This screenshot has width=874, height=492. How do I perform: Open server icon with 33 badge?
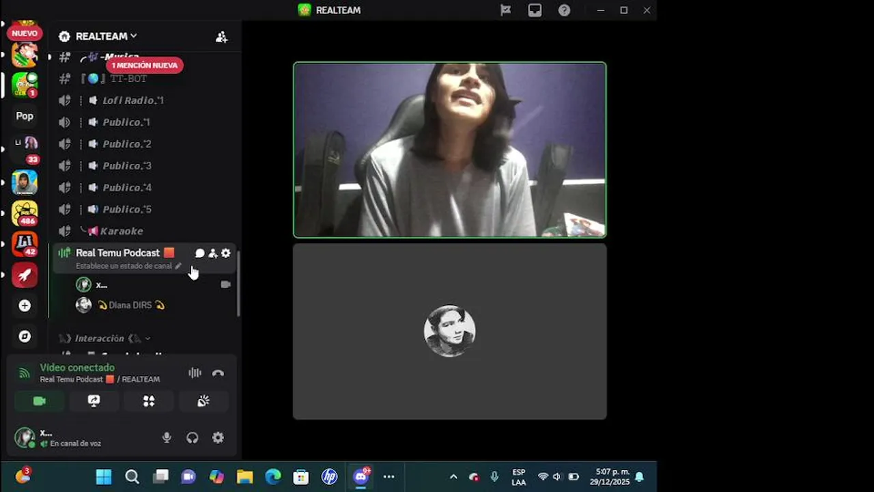point(25,148)
